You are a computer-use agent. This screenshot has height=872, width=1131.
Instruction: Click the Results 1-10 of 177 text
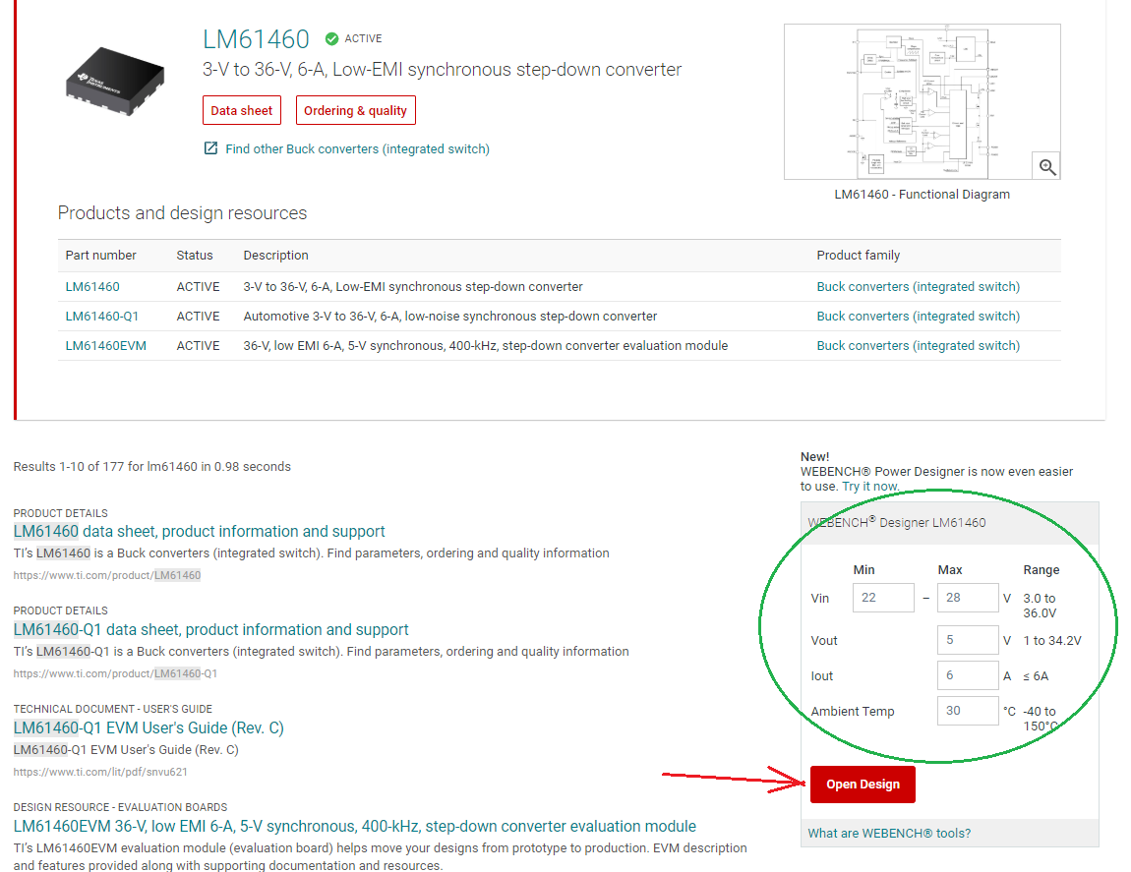pos(152,467)
